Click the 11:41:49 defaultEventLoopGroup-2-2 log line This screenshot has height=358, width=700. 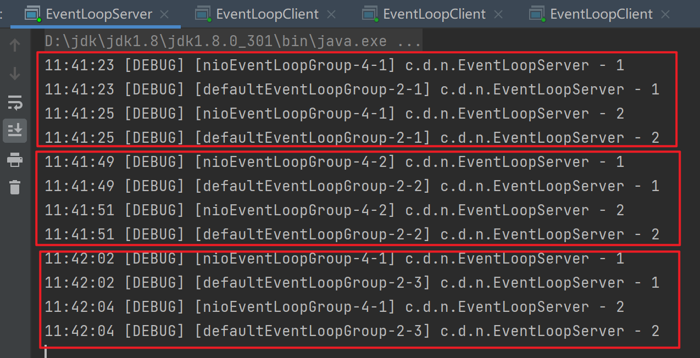(352, 187)
